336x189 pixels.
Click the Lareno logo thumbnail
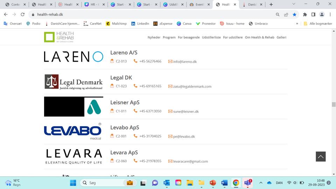(73, 57)
